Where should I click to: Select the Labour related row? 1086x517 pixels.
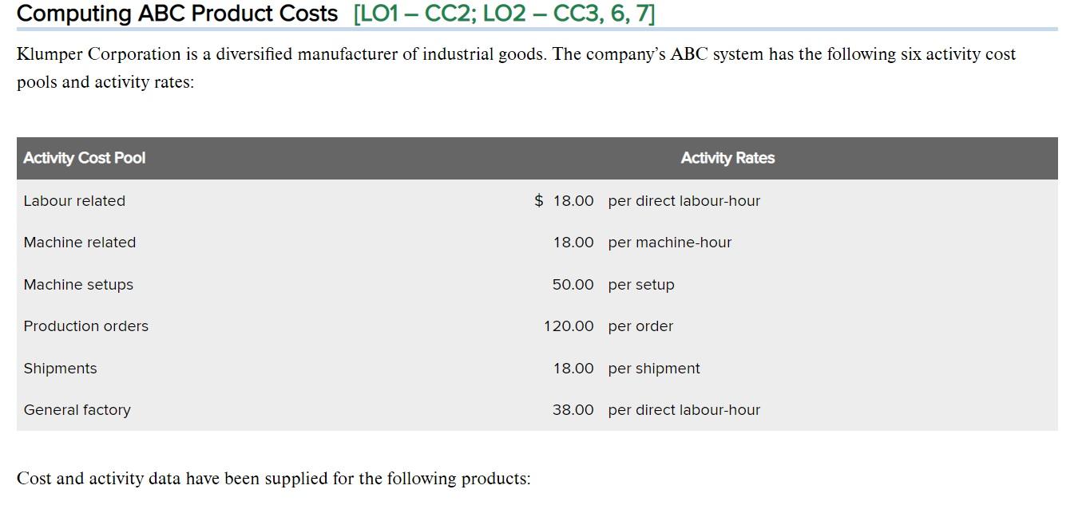coord(74,200)
